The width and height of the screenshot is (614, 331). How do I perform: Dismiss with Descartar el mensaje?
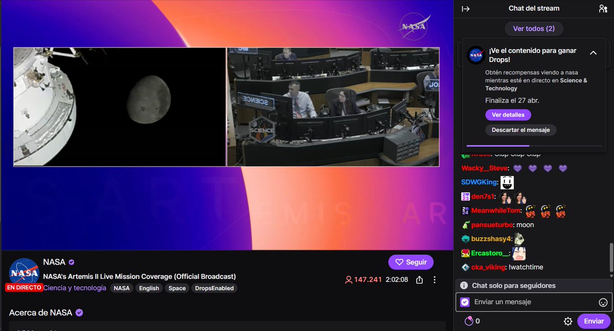pos(520,130)
